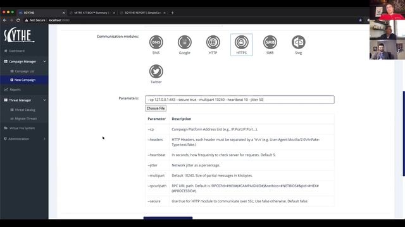Open Migrate Threats page
Image resolution: width=405 pixels, height=227 pixels.
click(x=26, y=119)
